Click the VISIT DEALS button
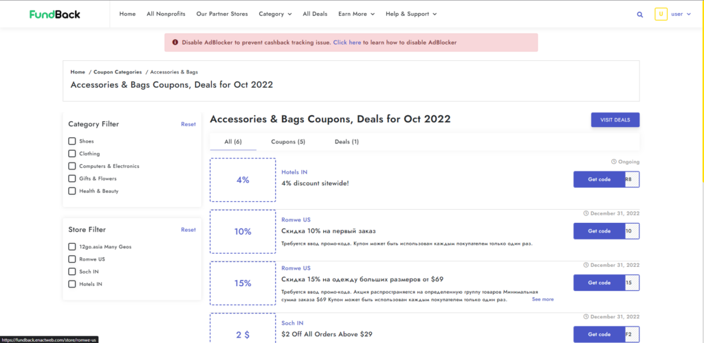 615,120
